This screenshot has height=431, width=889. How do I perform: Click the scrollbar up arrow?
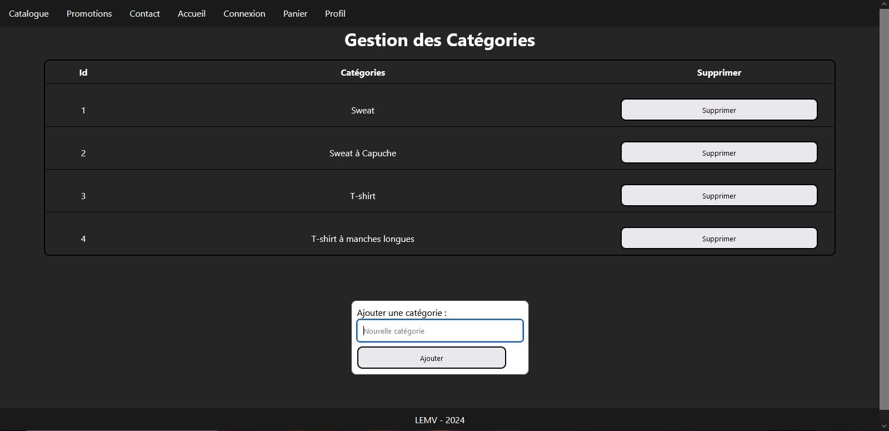point(884,4)
